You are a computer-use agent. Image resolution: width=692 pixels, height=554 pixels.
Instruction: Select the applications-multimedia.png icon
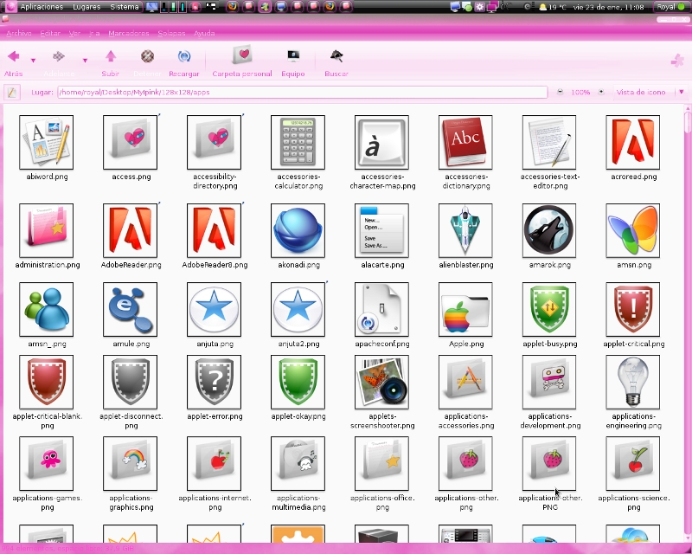click(298, 463)
